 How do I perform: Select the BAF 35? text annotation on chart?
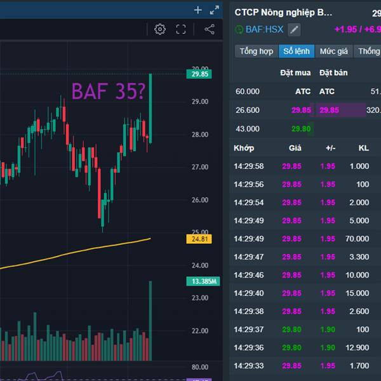click(109, 91)
